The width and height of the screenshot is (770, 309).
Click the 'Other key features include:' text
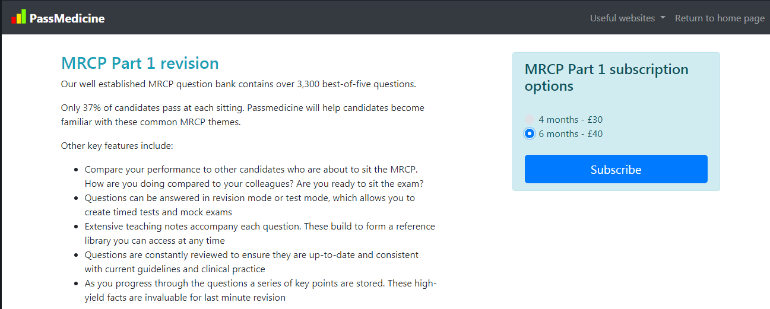coord(117,145)
